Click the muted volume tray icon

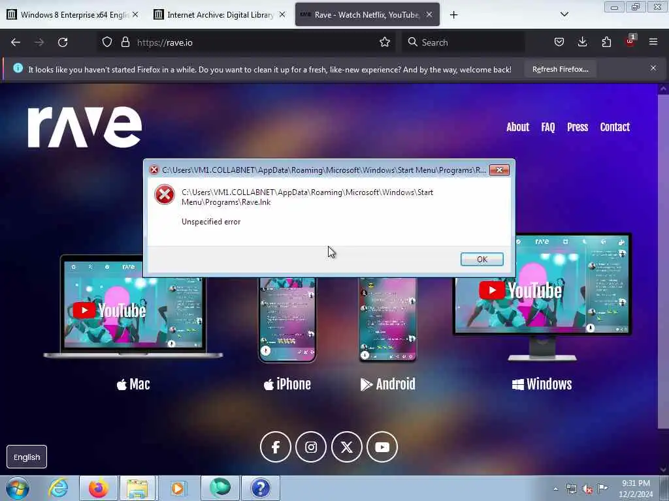coord(587,489)
